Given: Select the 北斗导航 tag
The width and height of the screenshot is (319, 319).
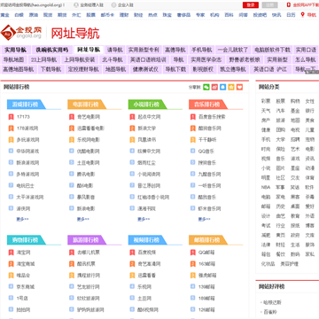Looking at the screenshot, I should point(113,59).
